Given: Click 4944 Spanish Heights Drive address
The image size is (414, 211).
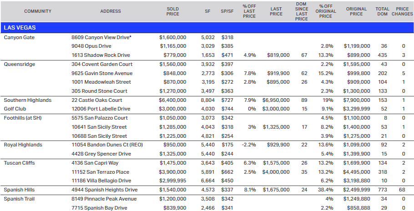Looking at the screenshot, I should (105, 190).
